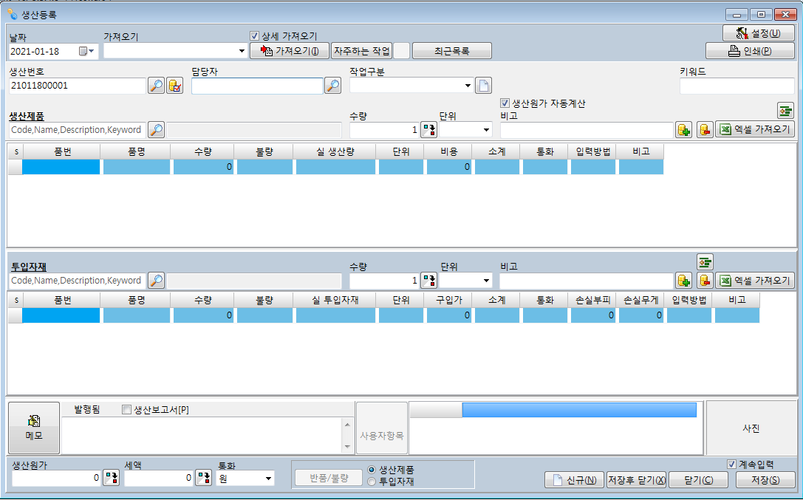803x500 pixels.
Task: Toggle 계속입력 checkbox
Action: [x=731, y=464]
